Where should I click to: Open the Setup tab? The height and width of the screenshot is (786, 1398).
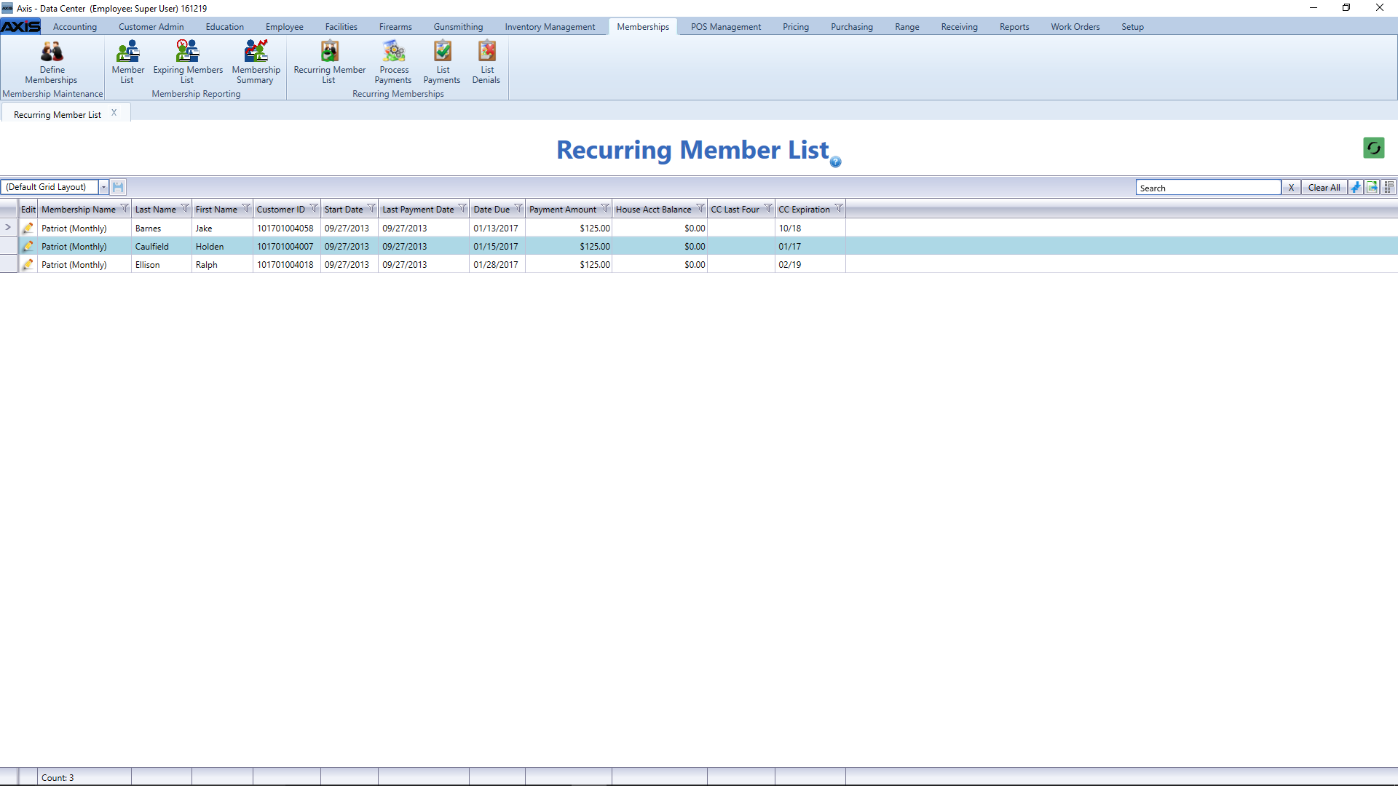1132,27
